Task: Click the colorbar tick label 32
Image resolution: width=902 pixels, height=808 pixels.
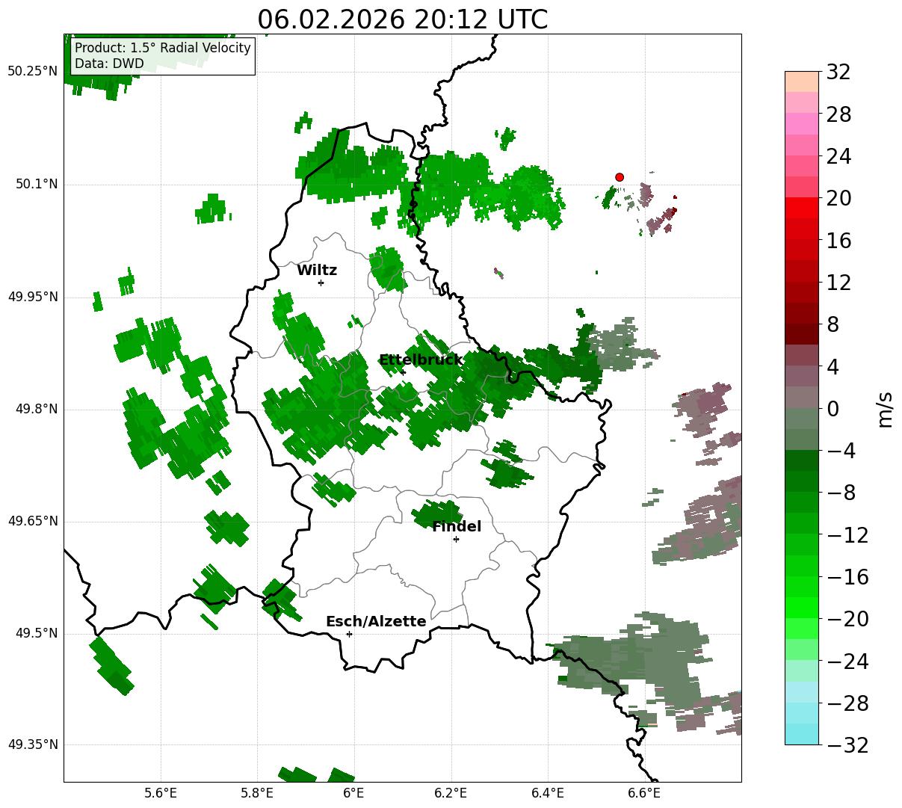Action: click(838, 72)
